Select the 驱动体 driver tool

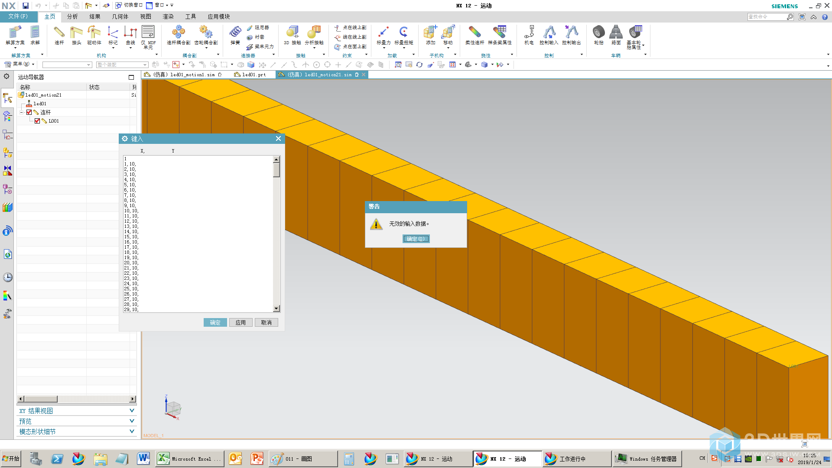click(94, 36)
